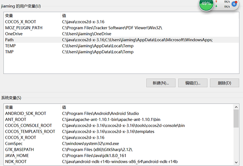Screen dimensions: 243x166
Task: Click the GtkSharp\2.12\ value
Action: click(97, 149)
